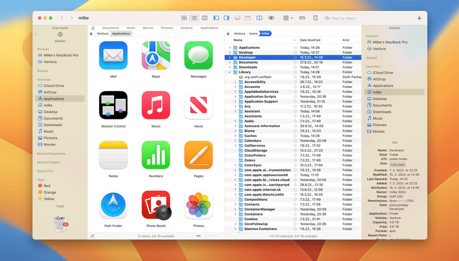
Task: Sort the list by Date Modified column
Action: [x=310, y=40]
